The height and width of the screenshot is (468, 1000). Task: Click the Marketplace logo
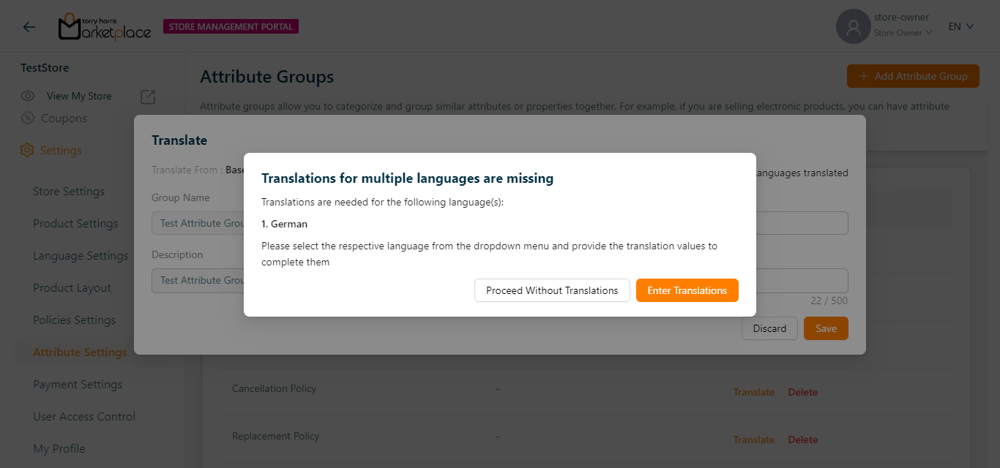(x=104, y=27)
